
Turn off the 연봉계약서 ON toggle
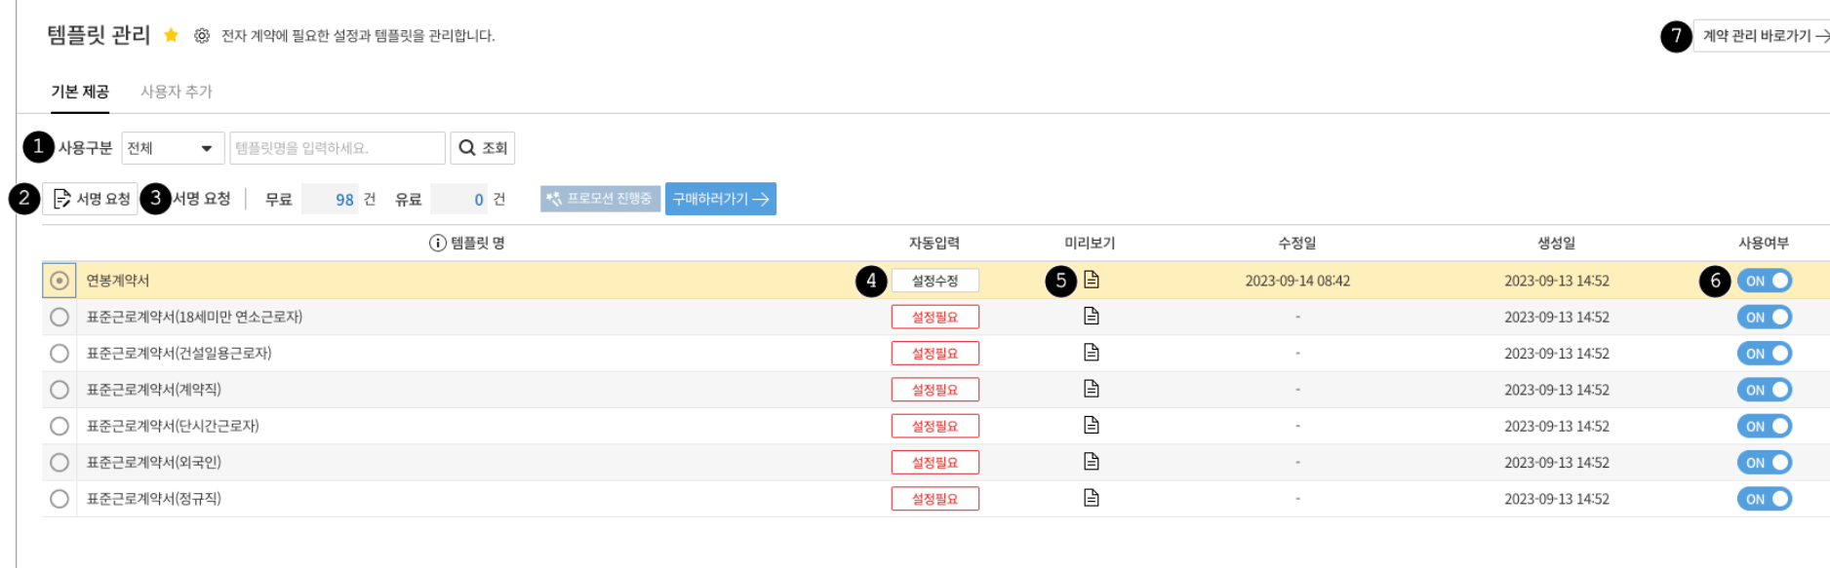click(1764, 281)
